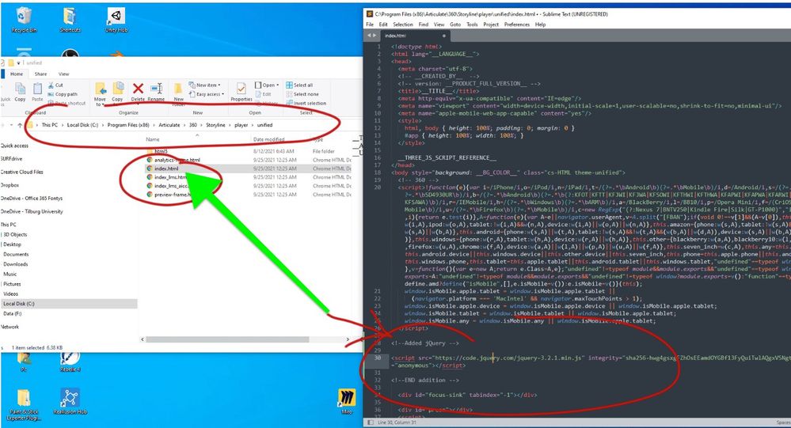The image size is (791, 428).
Task: Click the horizontal scrollbar in Explorer
Action: (227, 339)
